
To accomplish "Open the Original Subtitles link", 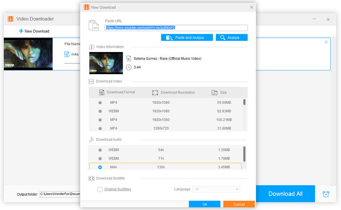I will pos(118,190).
